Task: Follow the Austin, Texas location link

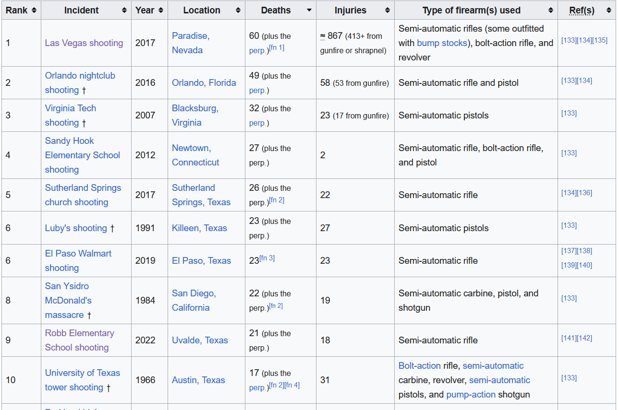Action: coord(198,380)
